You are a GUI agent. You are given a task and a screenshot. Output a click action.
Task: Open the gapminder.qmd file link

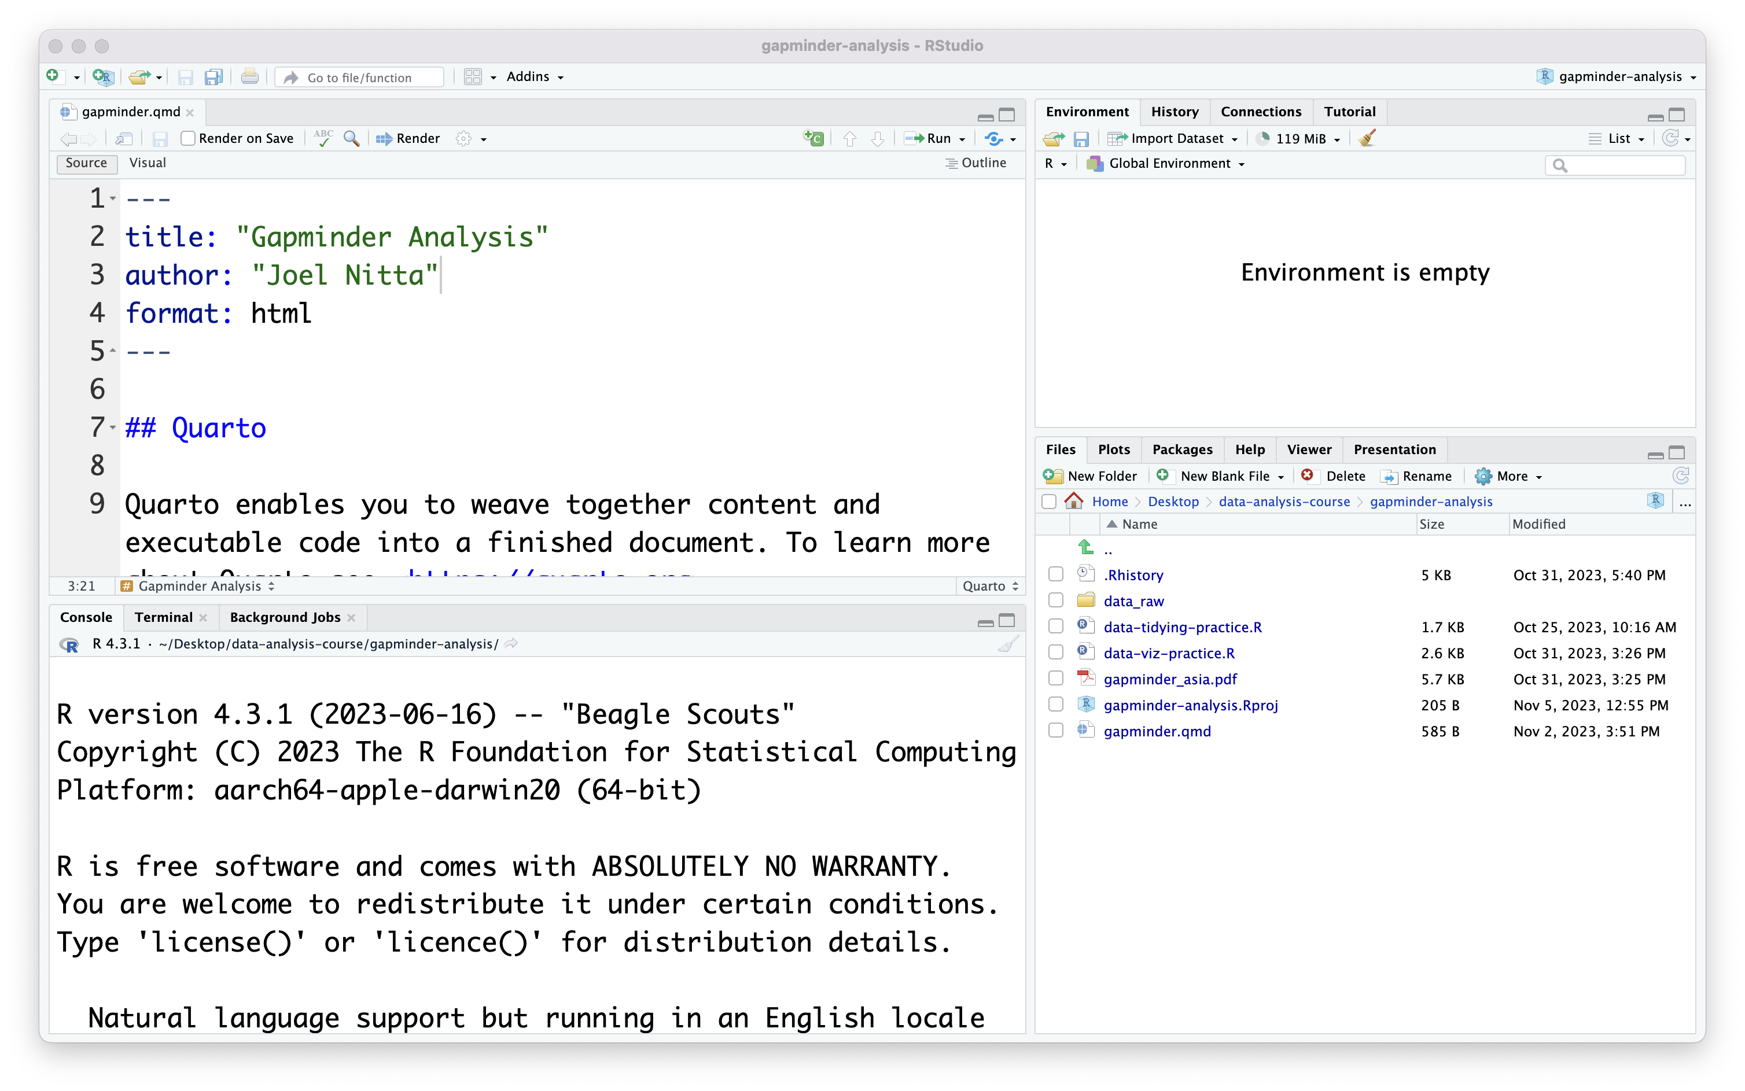coord(1157,732)
